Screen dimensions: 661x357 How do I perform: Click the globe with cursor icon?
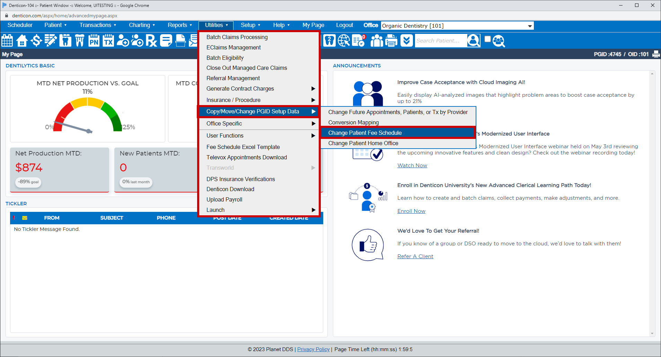click(x=344, y=41)
